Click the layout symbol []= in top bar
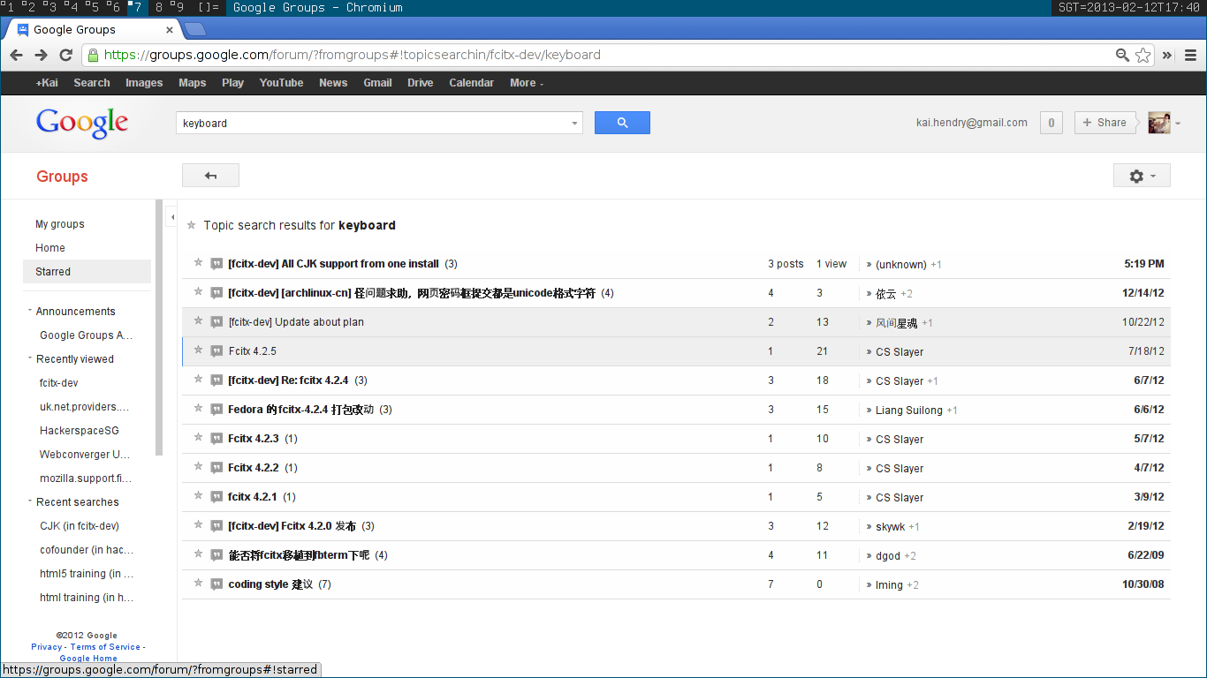The height and width of the screenshot is (678, 1207). (x=209, y=7)
